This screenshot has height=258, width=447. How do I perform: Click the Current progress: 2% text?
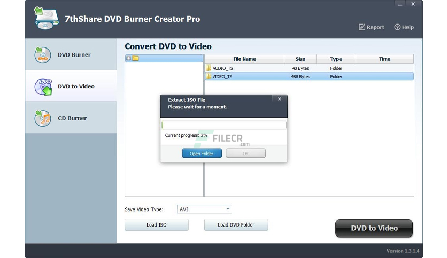point(186,135)
